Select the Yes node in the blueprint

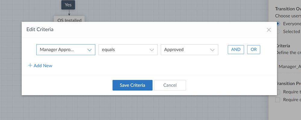pyautogui.click(x=68, y=5)
